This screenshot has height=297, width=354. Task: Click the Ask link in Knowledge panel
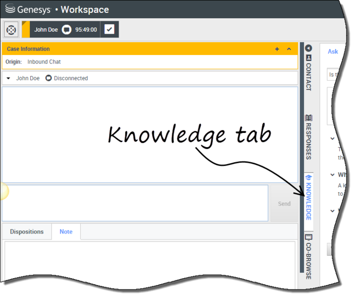[x=333, y=52]
